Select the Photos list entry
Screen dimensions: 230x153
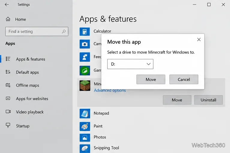point(100,137)
